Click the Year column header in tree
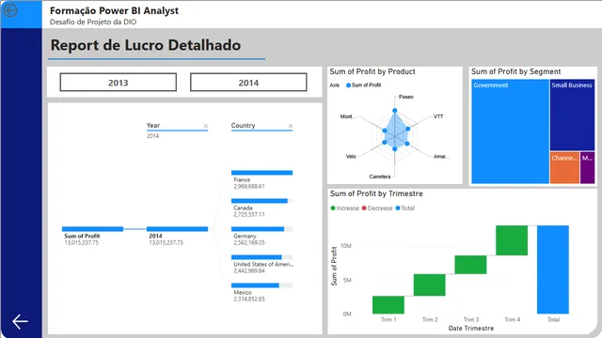The image size is (602, 338). pos(153,125)
